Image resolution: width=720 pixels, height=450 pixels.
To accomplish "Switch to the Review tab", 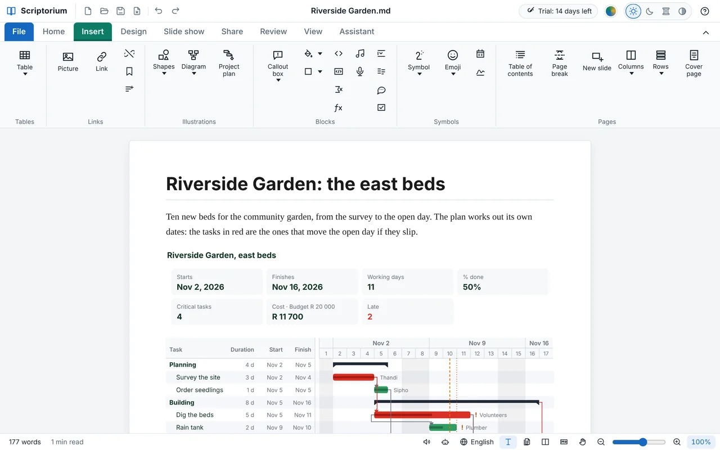I will [x=273, y=31].
